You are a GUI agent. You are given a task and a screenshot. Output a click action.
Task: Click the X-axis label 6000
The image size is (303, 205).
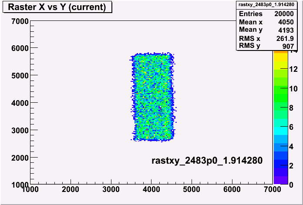tap(232, 189)
